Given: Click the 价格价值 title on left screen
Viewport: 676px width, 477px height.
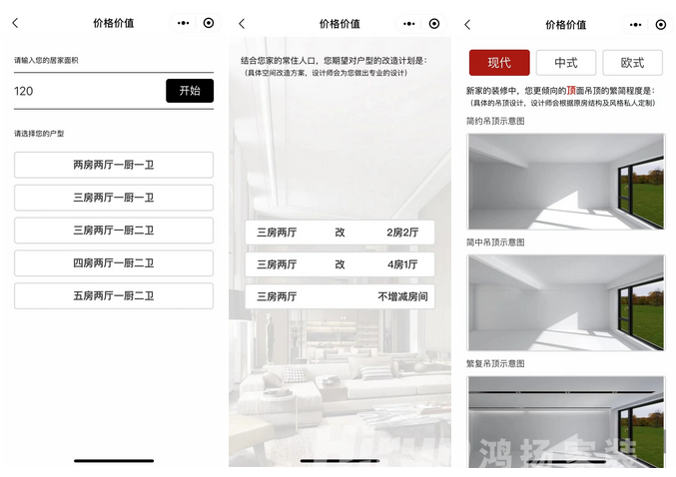Looking at the screenshot, I should 114,23.
